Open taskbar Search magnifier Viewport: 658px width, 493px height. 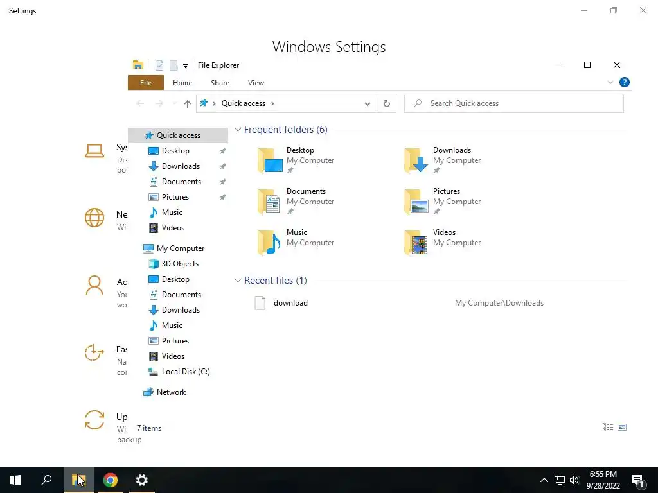click(x=46, y=480)
